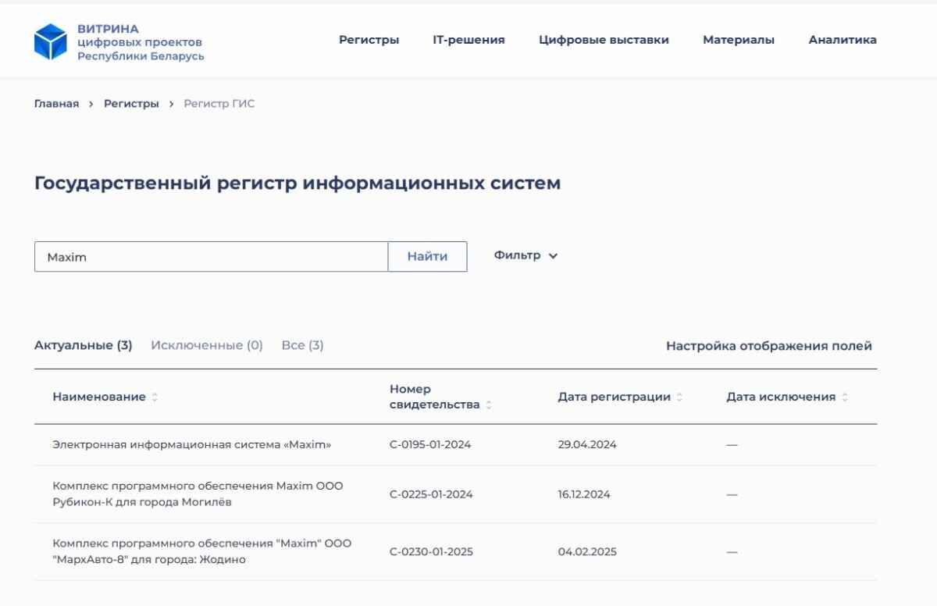Focus the search field containing Maxim

(x=211, y=257)
